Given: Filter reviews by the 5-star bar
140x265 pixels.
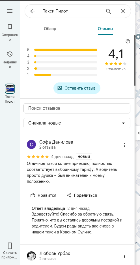Looking at the screenshot, I should click(x=62, y=50).
